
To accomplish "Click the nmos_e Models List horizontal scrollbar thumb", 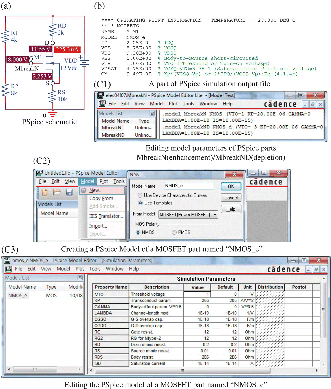I will [35, 369].
